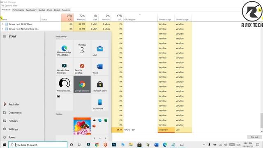This screenshot has width=263, height=148.
Task: Open the Microsoft Store tile
Action: tap(100, 84)
